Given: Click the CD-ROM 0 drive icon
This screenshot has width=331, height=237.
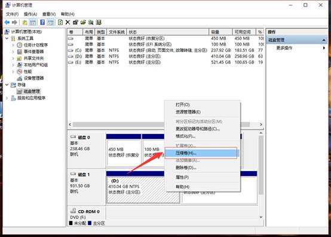Looking at the screenshot, I should (73, 211).
